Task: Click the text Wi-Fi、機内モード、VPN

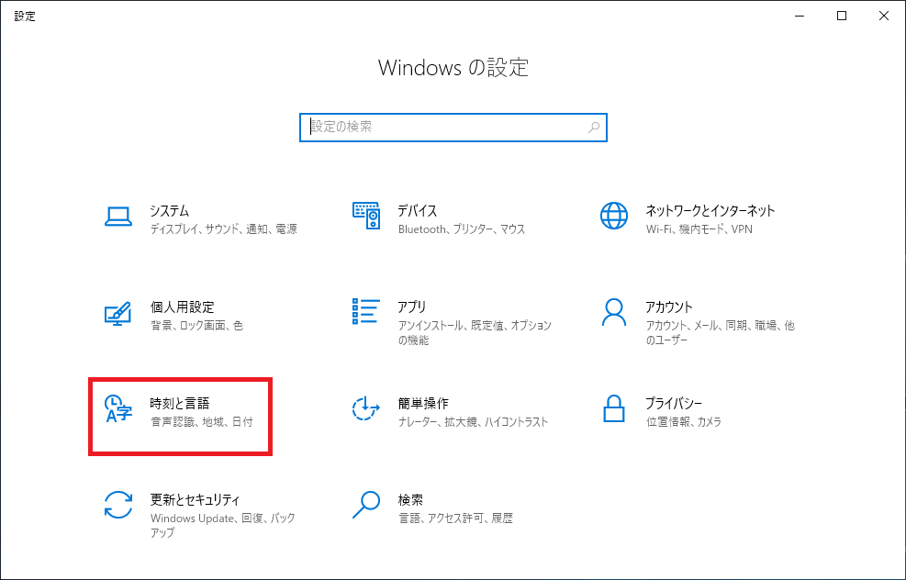Action: [x=699, y=229]
